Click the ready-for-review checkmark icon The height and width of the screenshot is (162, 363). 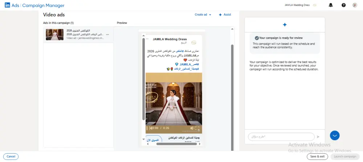coord(257,38)
